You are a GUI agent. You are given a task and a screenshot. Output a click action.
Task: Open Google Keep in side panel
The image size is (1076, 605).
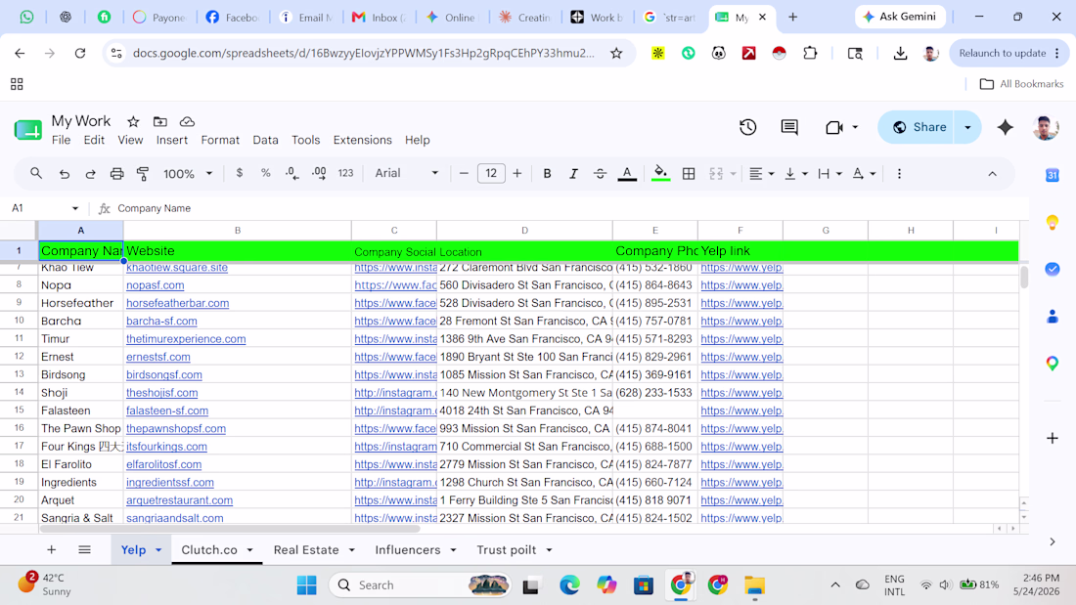tap(1052, 222)
